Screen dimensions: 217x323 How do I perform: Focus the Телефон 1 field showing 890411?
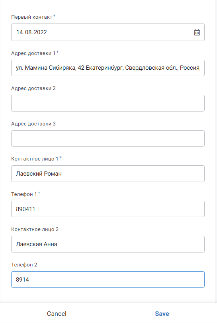108,209
